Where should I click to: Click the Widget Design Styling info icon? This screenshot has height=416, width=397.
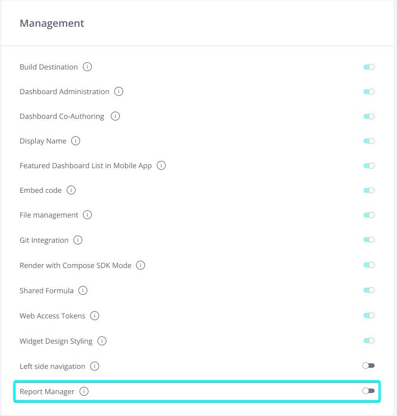coord(102,341)
